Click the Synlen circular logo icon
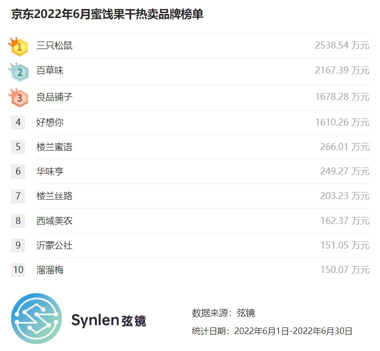This screenshot has height=351, width=380. coord(36,318)
